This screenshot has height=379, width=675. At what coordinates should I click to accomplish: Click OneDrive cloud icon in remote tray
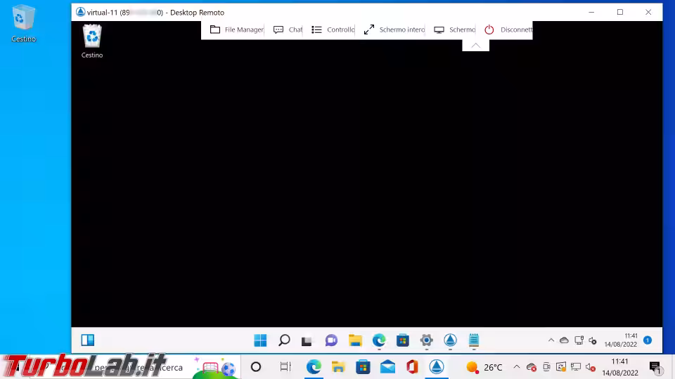pos(564,340)
